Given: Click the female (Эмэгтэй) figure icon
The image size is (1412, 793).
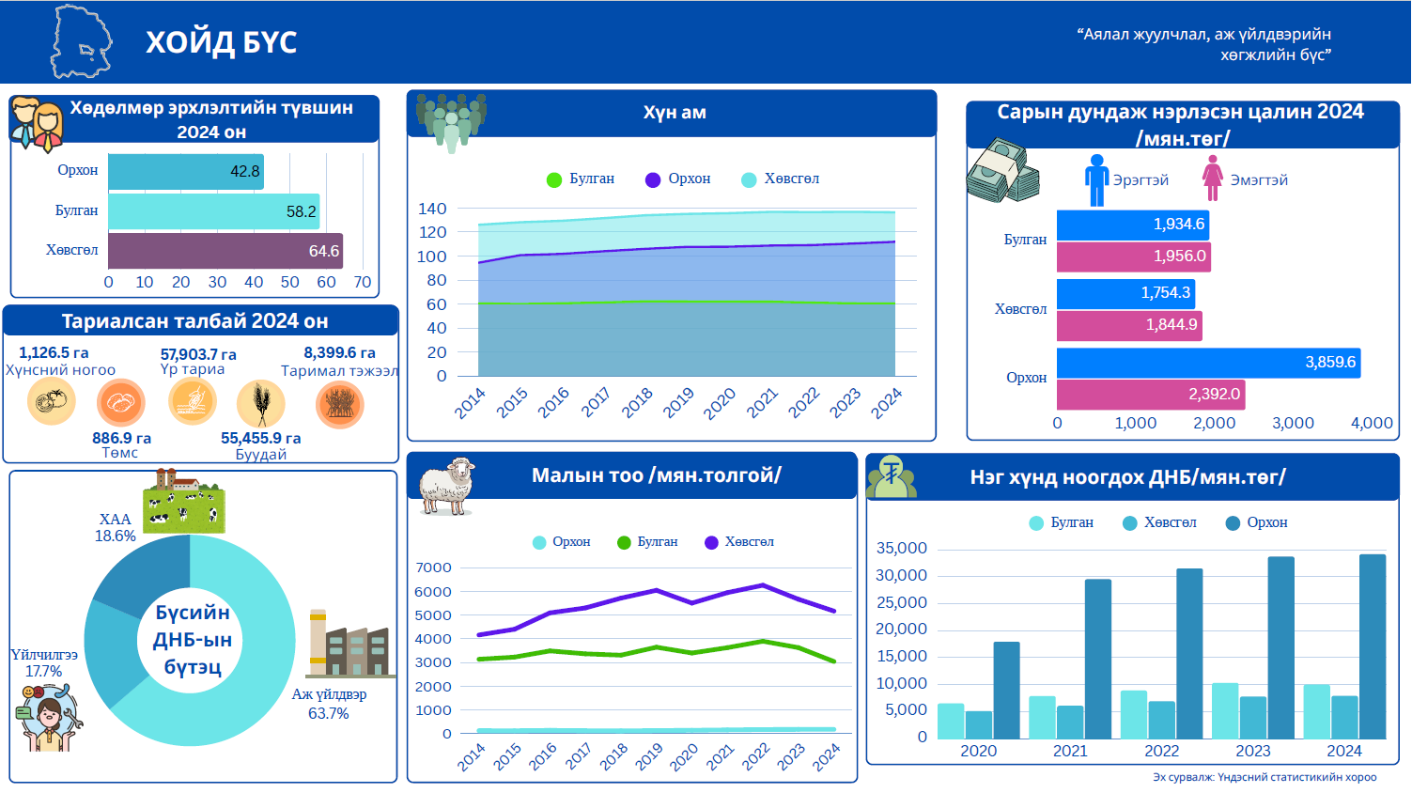Looking at the screenshot, I should click(1213, 179).
